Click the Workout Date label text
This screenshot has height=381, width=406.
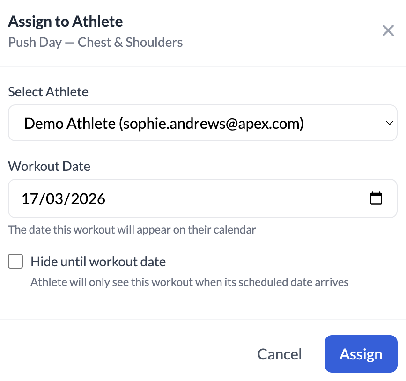click(x=49, y=166)
